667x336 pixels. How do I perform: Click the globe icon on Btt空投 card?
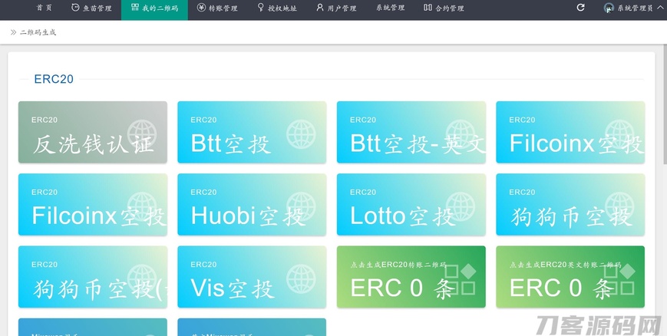point(301,134)
